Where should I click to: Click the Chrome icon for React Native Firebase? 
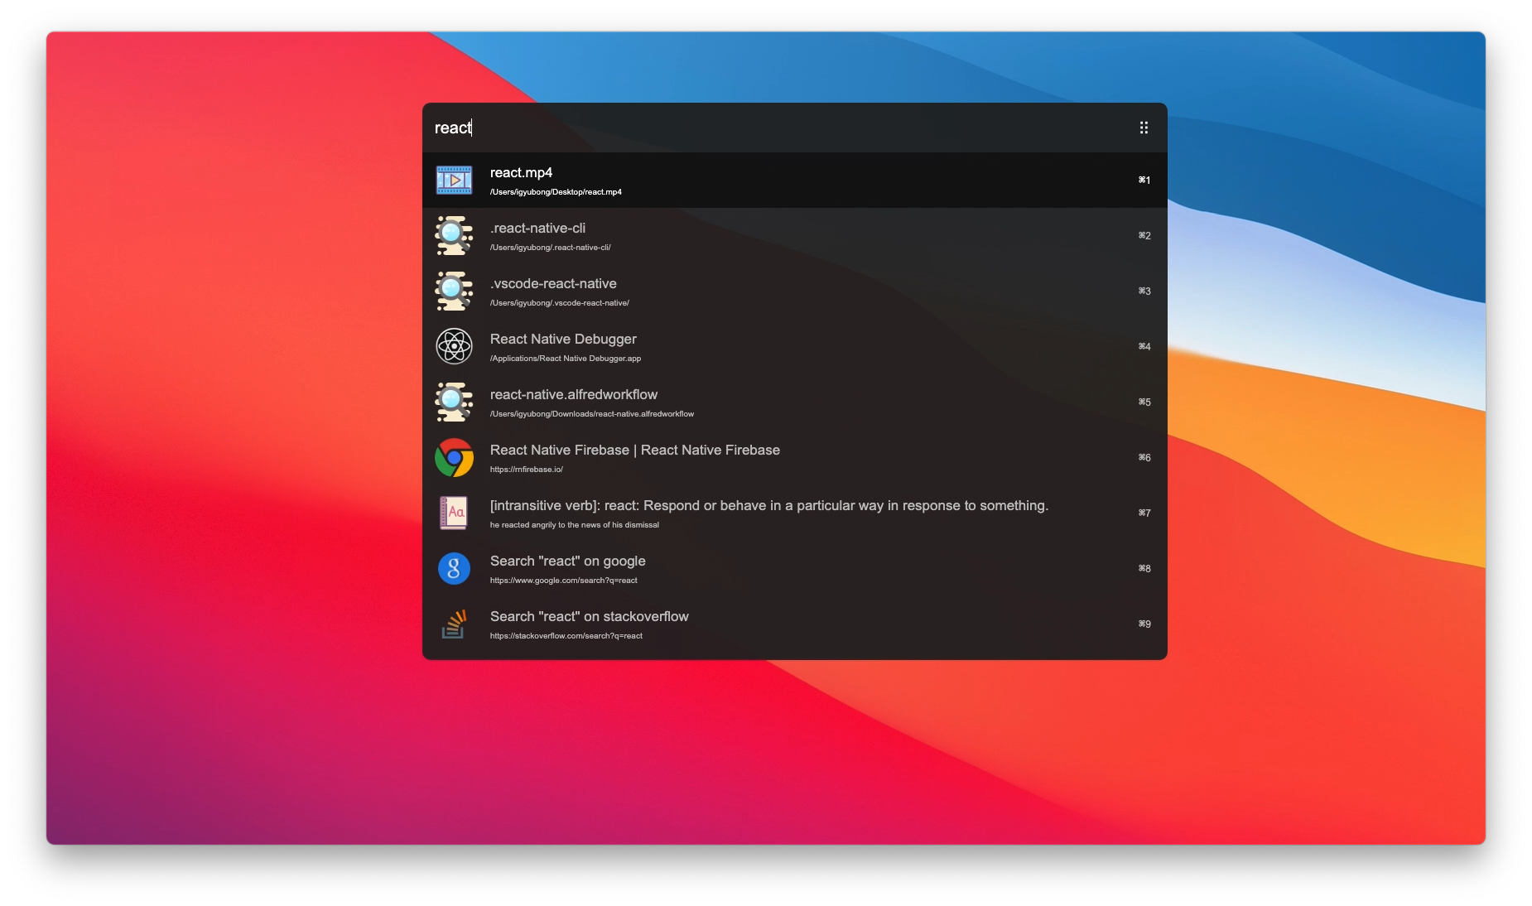click(454, 457)
